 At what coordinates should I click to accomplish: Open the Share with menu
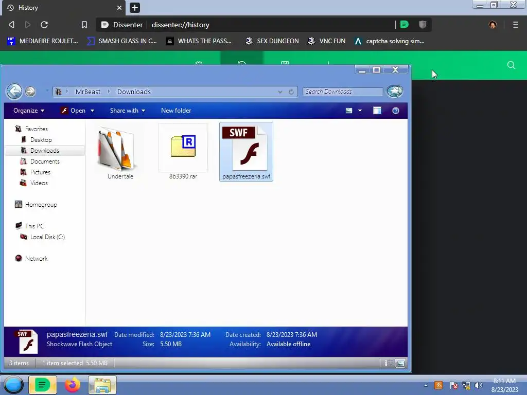(128, 111)
